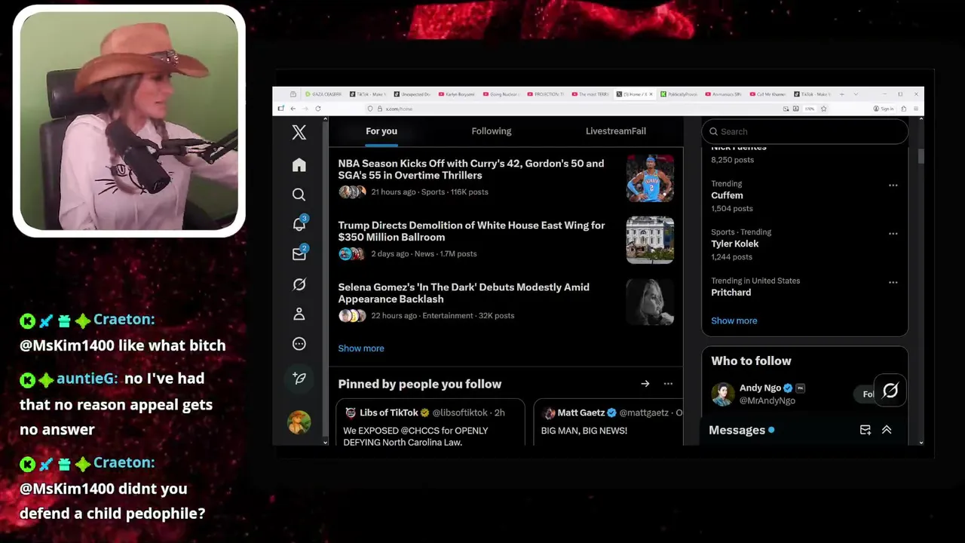Switch to GAZA CEASEFIRE browser tab
This screenshot has height=543, width=965.
[x=323, y=94]
